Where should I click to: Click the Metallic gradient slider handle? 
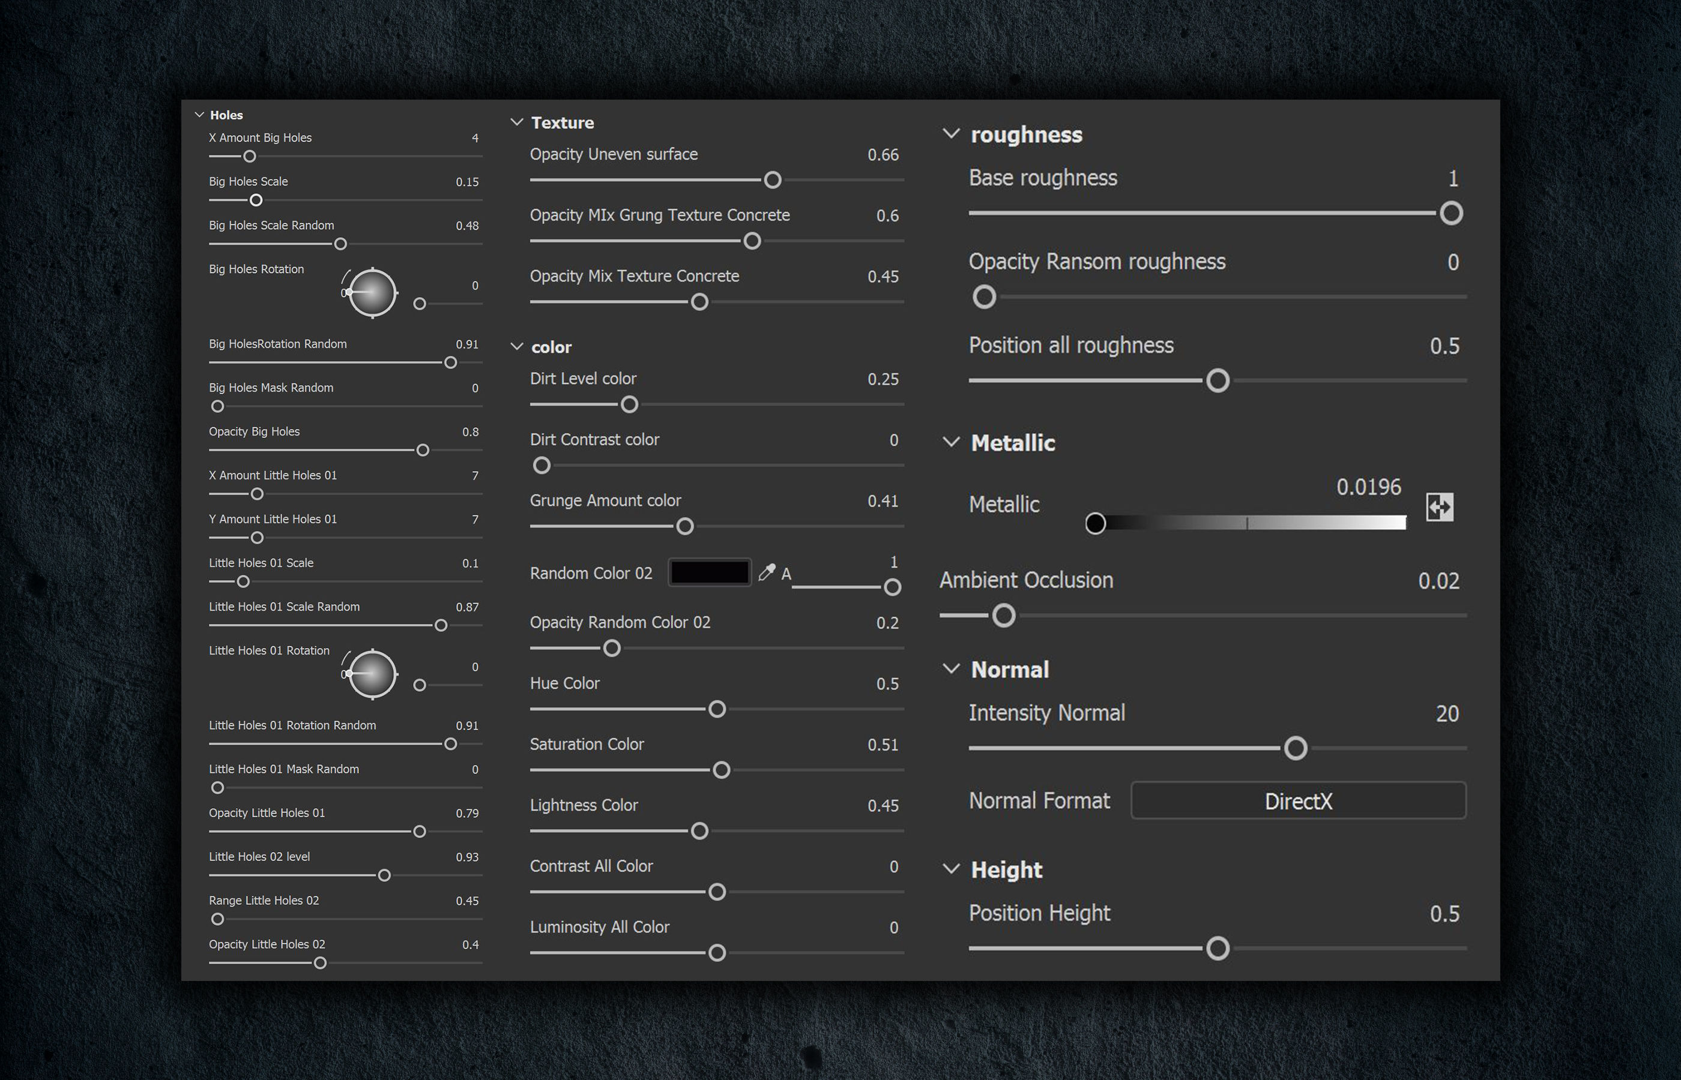(1095, 523)
